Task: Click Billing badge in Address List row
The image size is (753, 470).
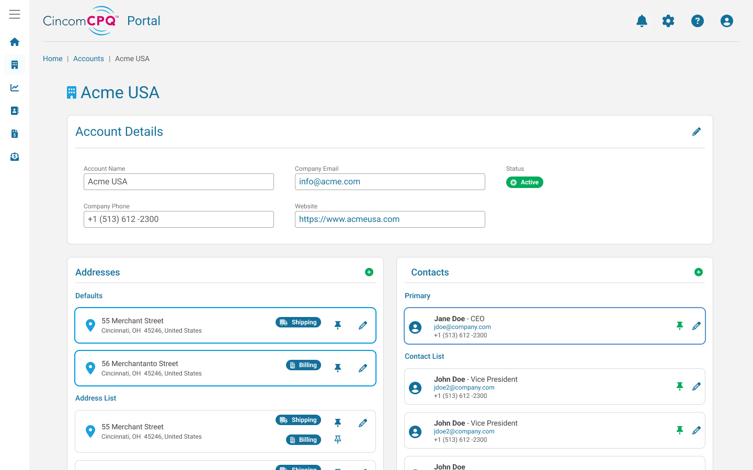Action: (x=303, y=440)
